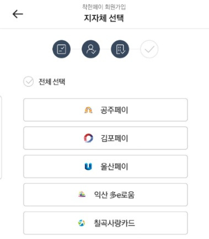Image resolution: width=209 pixels, height=239 pixels.
Task: Choose 울산페이 from the list
Action: [105, 166]
